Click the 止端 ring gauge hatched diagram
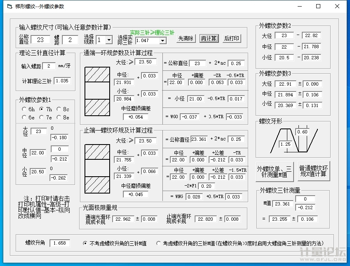 [x=97, y=169]
